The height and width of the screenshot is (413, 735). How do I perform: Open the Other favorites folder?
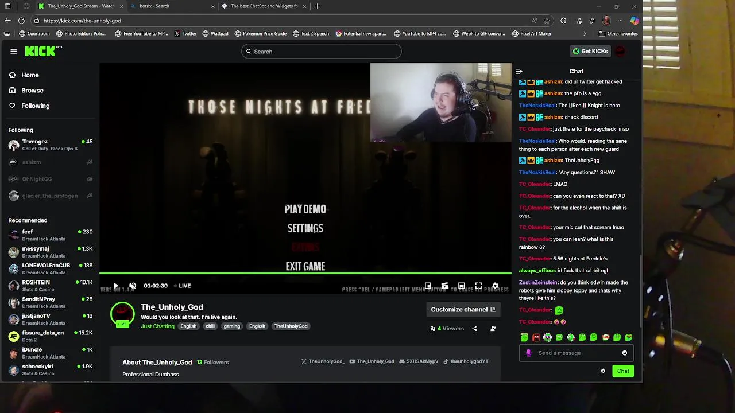618,34
